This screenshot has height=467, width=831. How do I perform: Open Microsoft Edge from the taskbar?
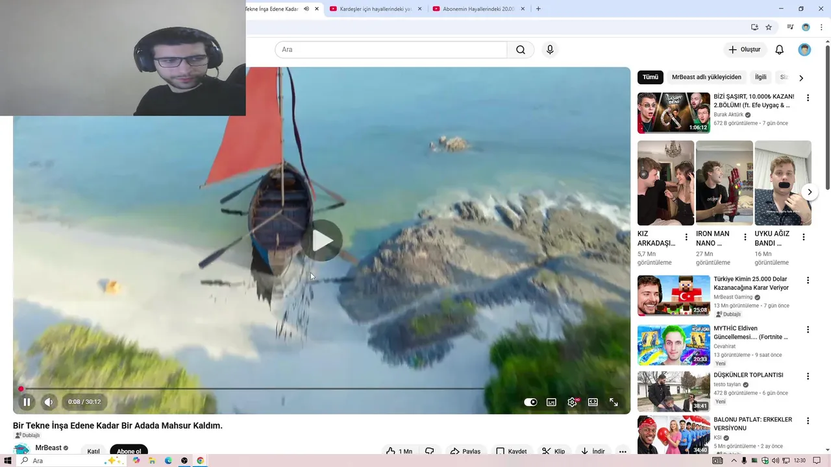[168, 461]
